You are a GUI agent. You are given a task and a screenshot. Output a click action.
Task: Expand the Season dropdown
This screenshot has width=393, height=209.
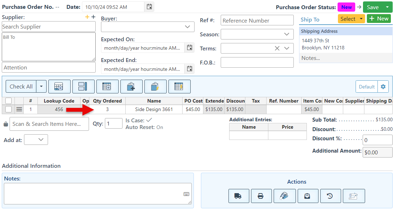257,34
